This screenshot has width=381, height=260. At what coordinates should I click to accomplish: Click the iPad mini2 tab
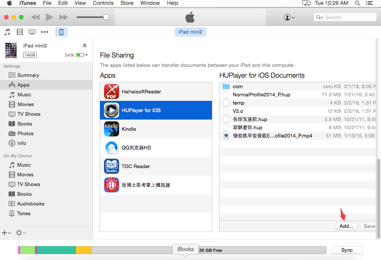pos(190,32)
